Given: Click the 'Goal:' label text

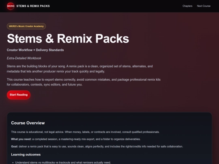Looking at the screenshot, I should click(15, 147).
